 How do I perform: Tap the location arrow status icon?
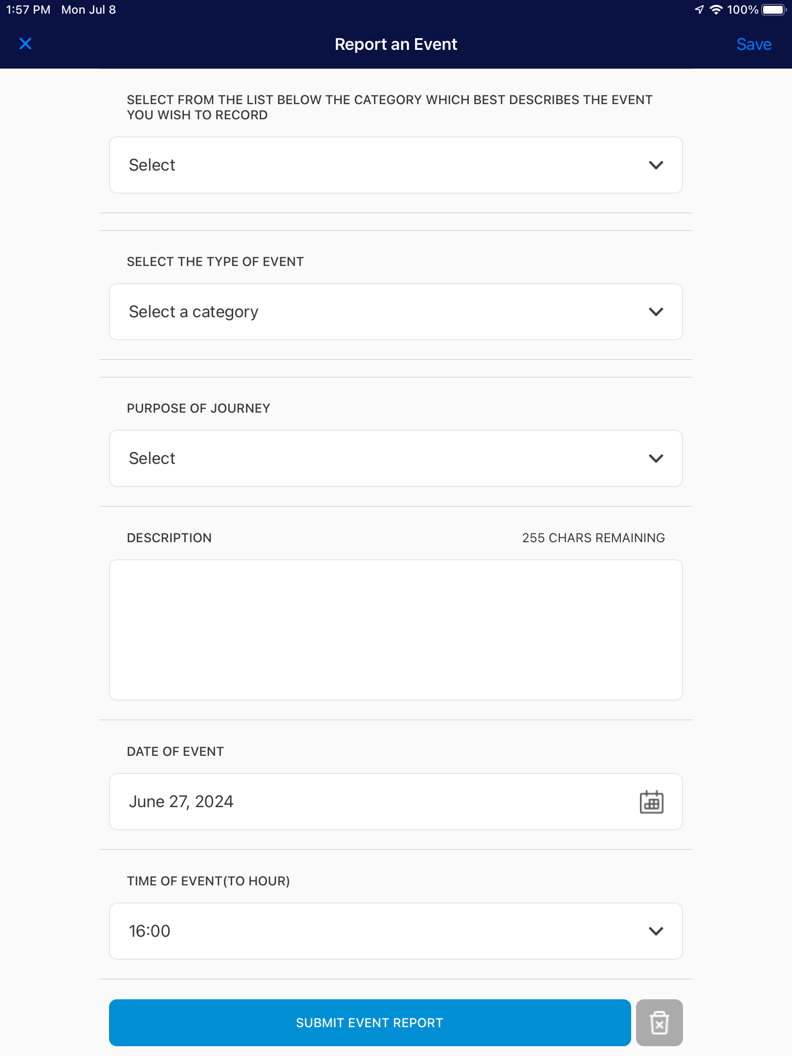pyautogui.click(x=699, y=10)
